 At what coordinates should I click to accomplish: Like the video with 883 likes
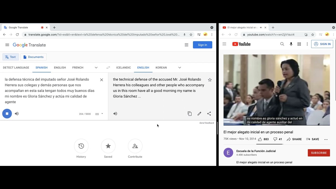tap(263, 139)
